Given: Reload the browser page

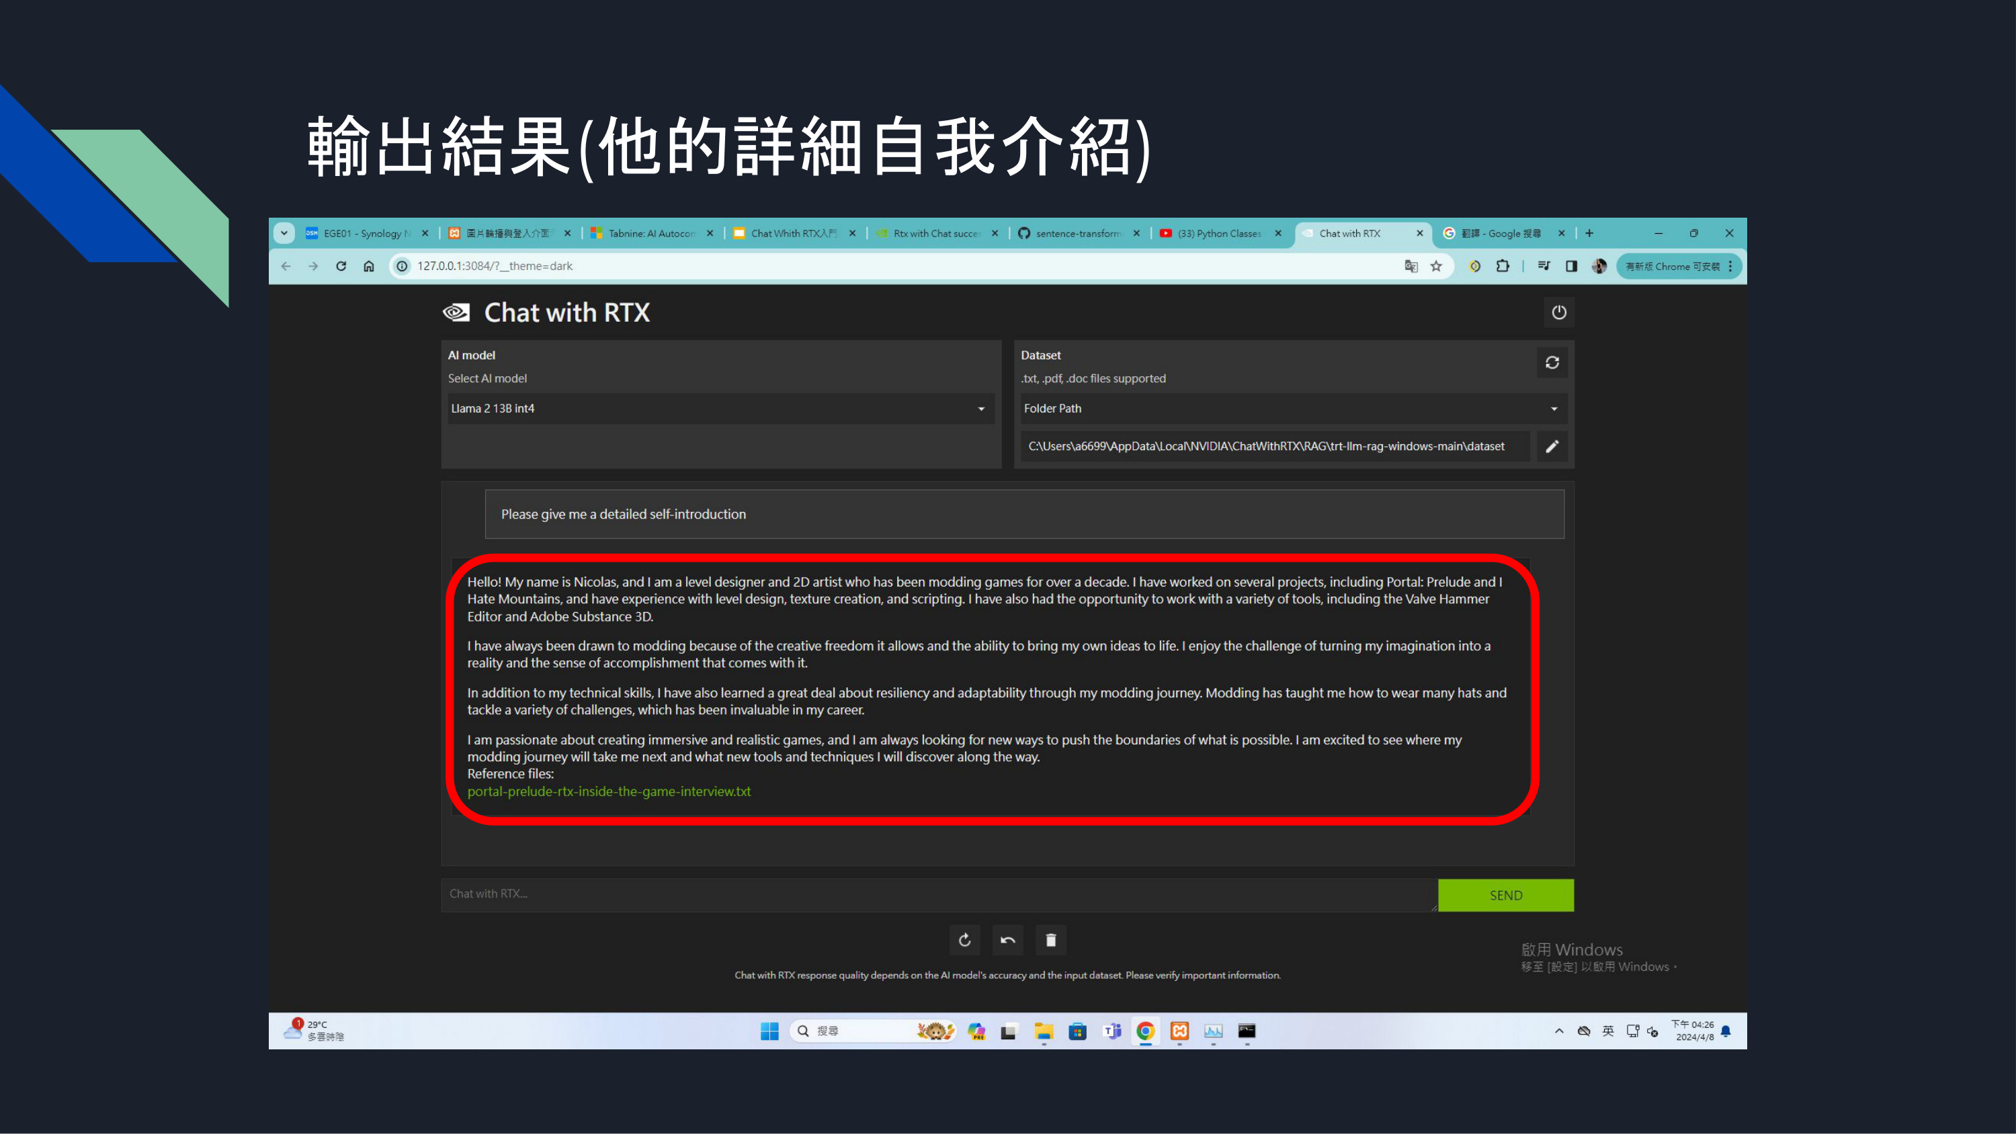Looking at the screenshot, I should pos(341,266).
